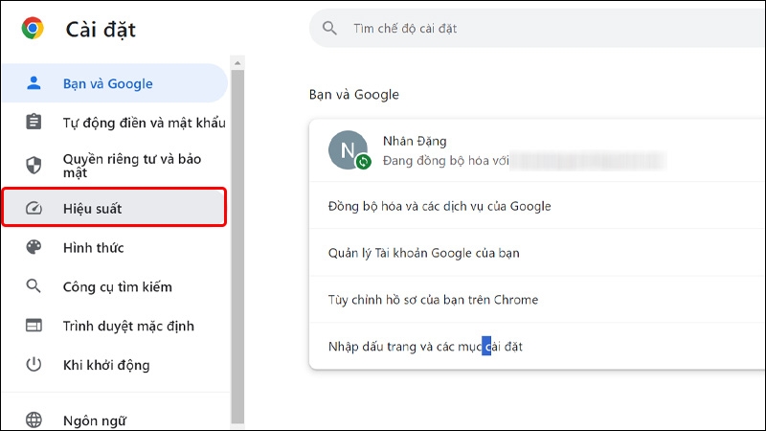Screen dimensions: 766x431
Task: Click the shield icon for Quyền riêng tư
Action: point(34,166)
